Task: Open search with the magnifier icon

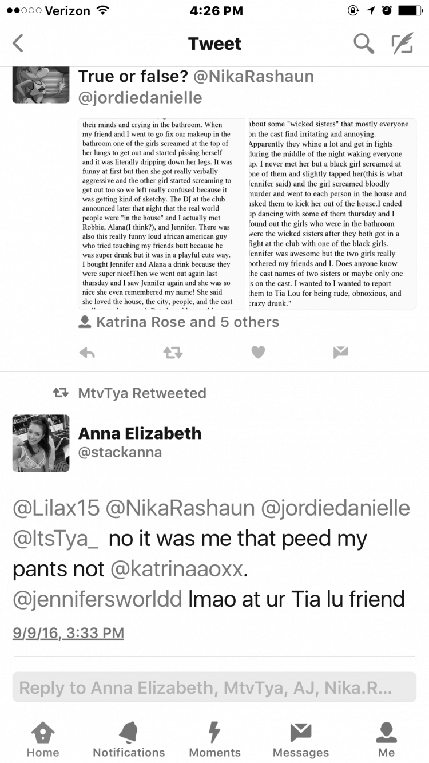Action: pyautogui.click(x=364, y=44)
